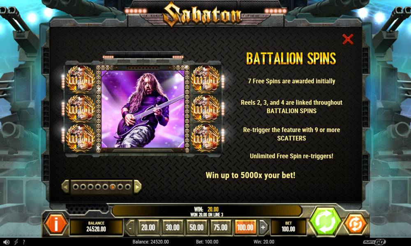The width and height of the screenshot is (411, 246).
Task: Set bet to 50.00
Action: [x=196, y=228]
